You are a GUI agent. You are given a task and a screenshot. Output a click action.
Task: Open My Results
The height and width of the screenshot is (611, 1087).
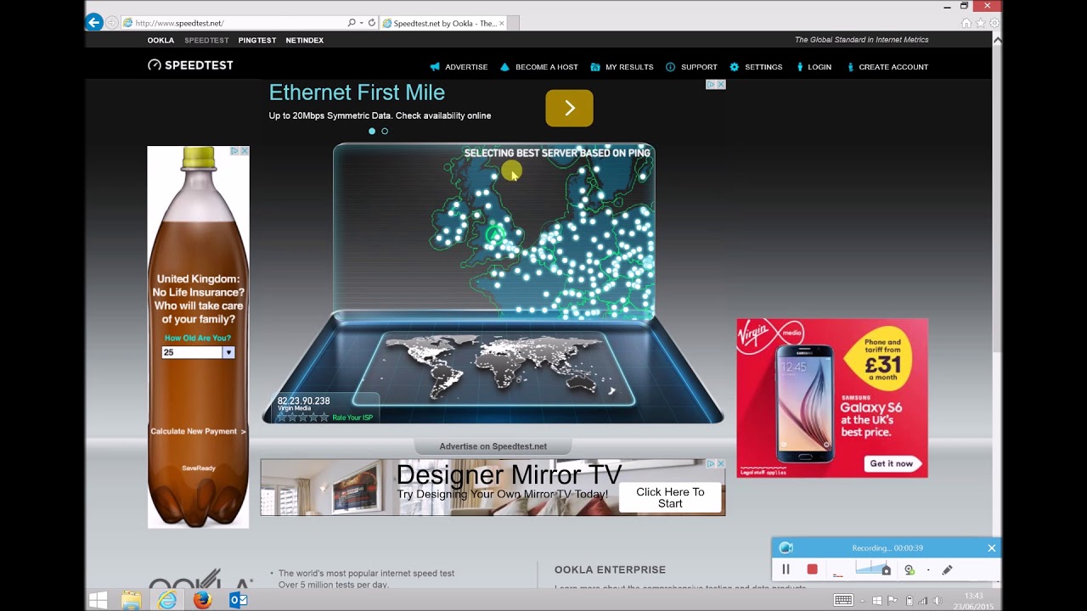[x=622, y=67]
